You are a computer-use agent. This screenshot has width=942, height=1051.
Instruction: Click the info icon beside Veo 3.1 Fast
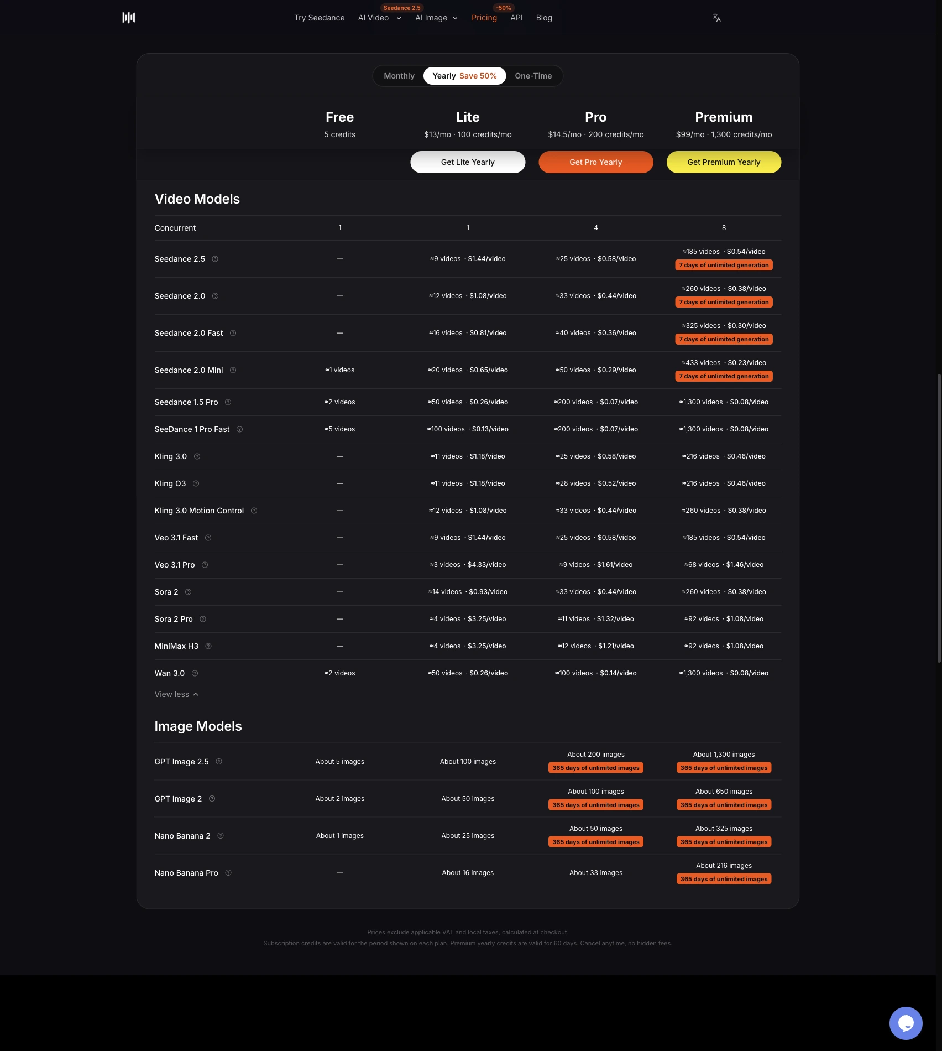point(208,538)
